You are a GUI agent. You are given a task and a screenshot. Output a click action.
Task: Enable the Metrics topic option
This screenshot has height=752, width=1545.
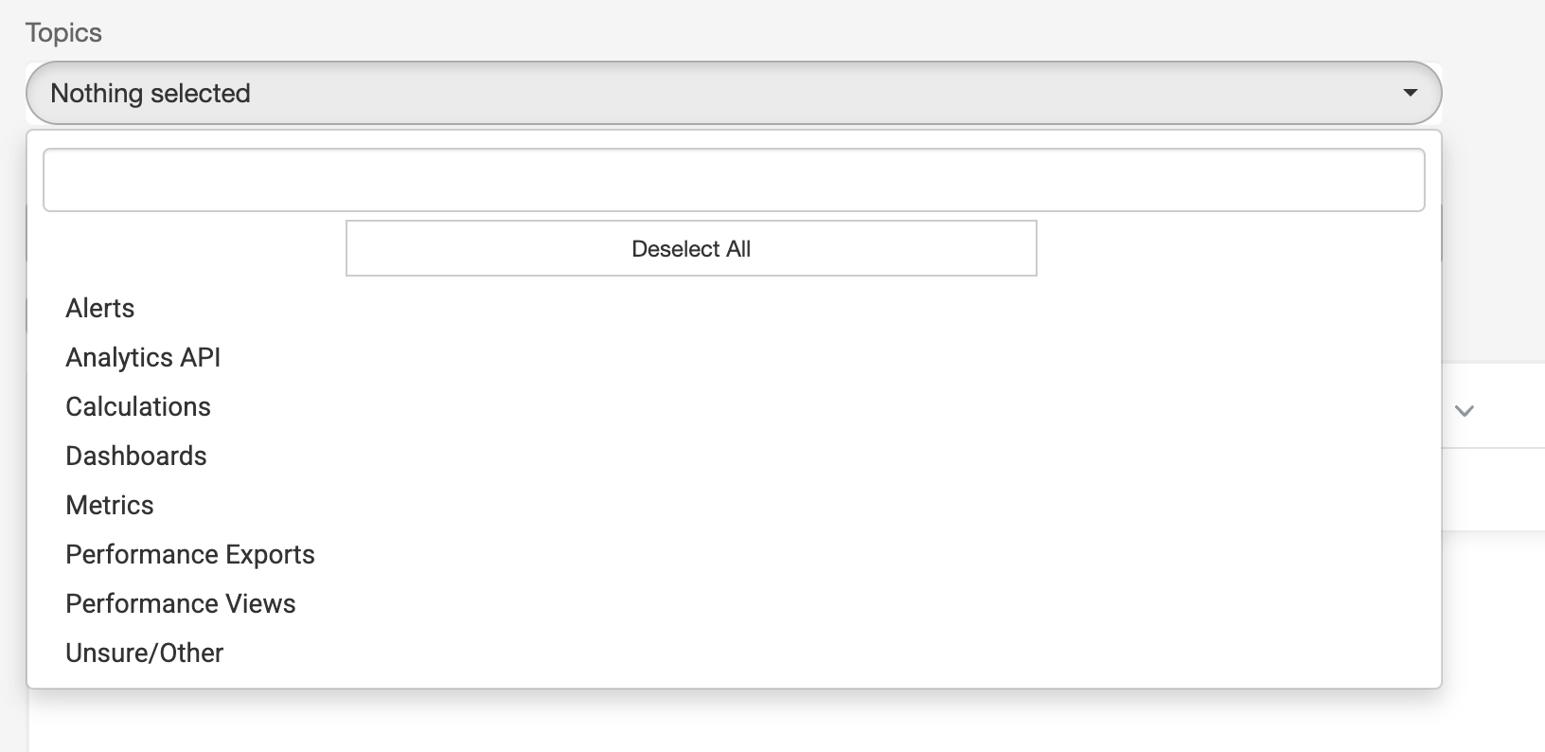110,506
